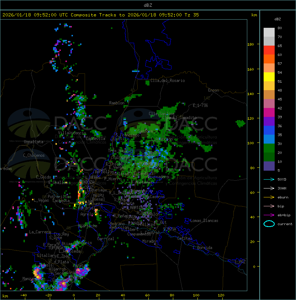This screenshot has width=296, height=300.
Task: Click the pink bip arrow legend icon
Action: pyautogui.click(x=269, y=206)
